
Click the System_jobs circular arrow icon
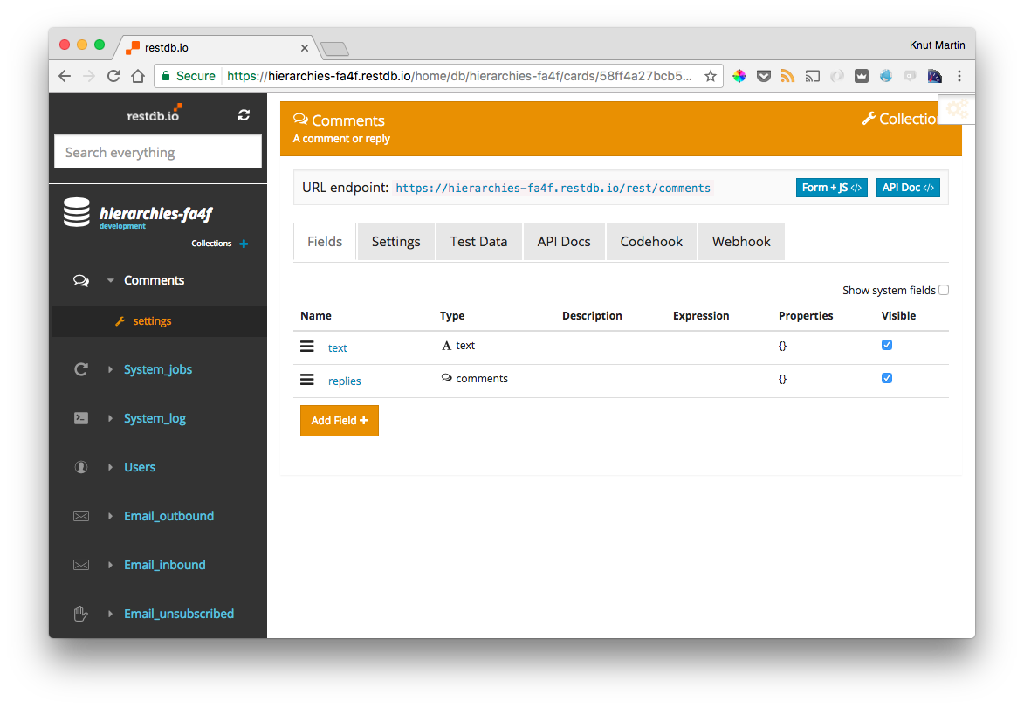(81, 369)
